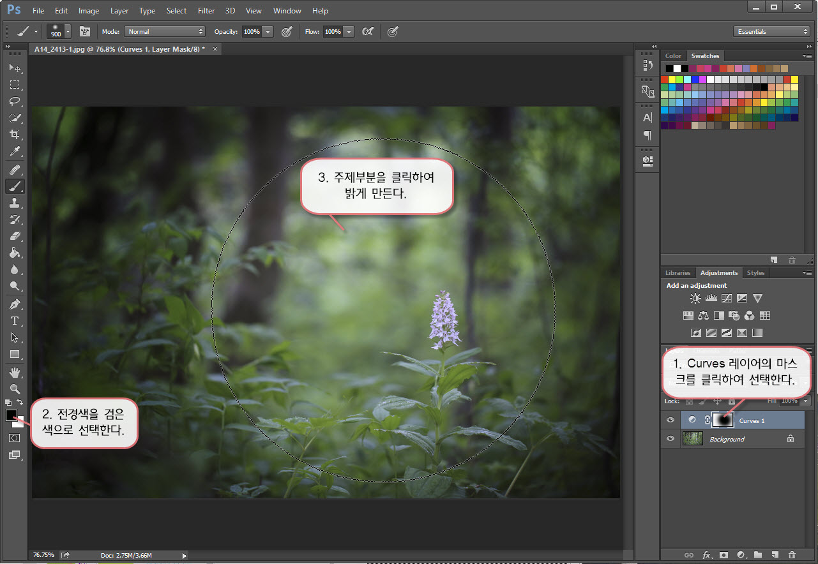Select the Crop tool
818x564 pixels.
[x=15, y=135]
